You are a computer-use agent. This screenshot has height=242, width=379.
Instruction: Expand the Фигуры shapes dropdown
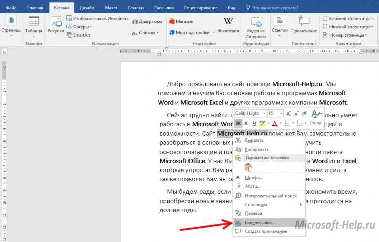click(79, 27)
